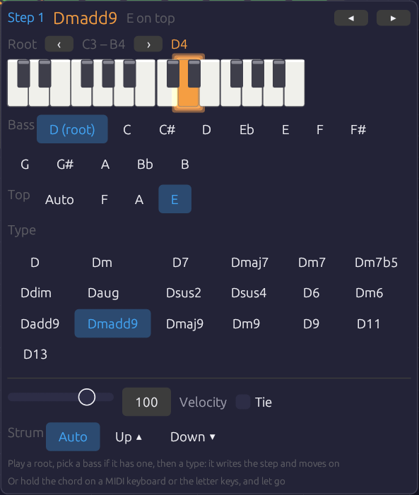The width and height of the screenshot is (419, 495).
Task: Enable the Tie checkbox
Action: (x=243, y=402)
